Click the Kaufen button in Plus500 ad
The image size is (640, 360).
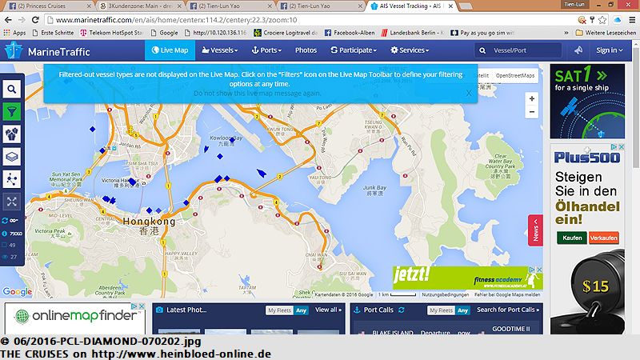(x=572, y=238)
